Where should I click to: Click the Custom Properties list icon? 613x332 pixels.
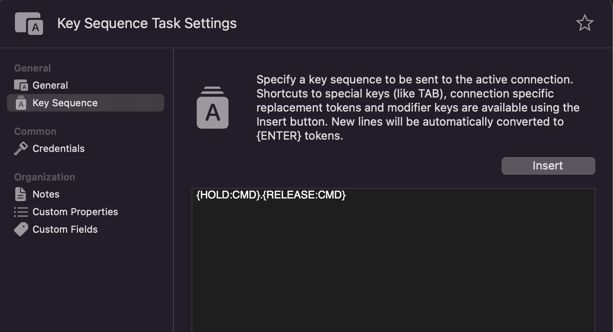21,212
